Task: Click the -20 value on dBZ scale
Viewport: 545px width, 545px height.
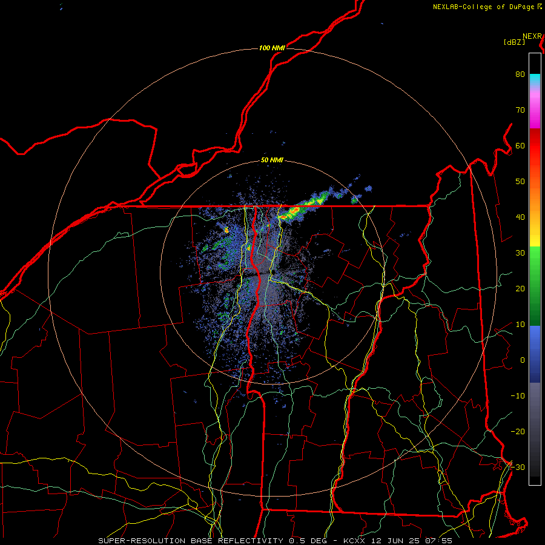Action: click(518, 432)
